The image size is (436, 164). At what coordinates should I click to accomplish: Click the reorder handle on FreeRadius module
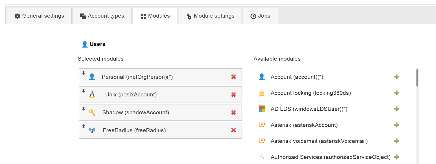[84, 126]
